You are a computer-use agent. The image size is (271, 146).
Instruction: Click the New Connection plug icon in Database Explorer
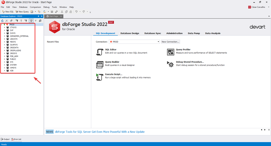17,21
